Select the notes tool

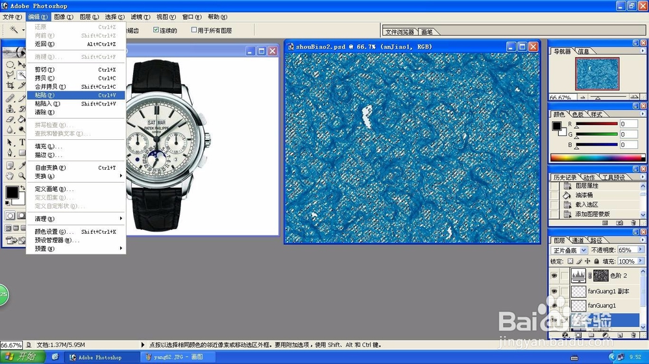(x=10, y=166)
